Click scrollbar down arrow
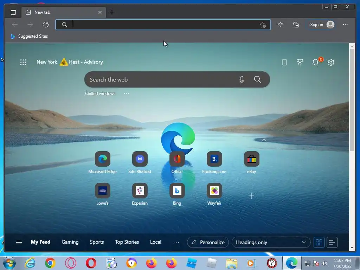This screenshot has height=270, width=360. pyautogui.click(x=352, y=248)
